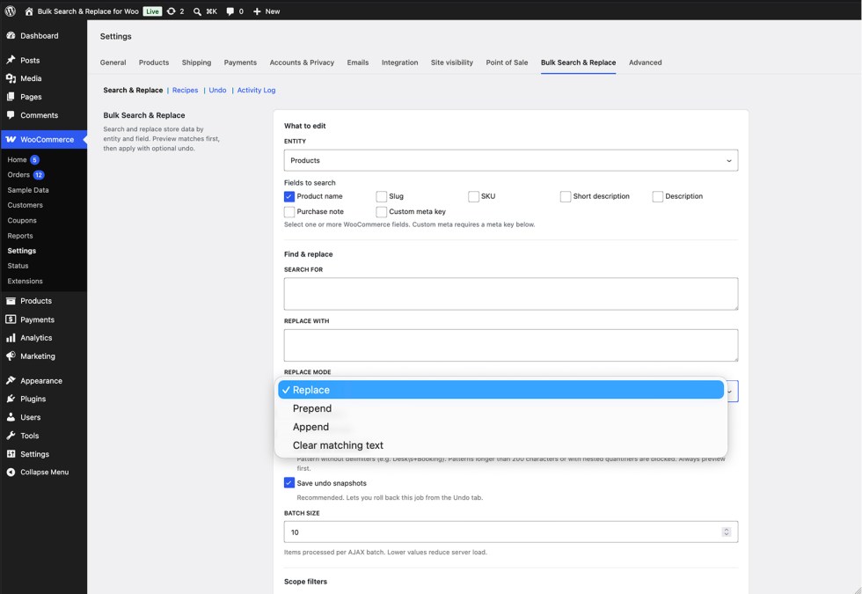Choose the Append replace mode option
The image size is (862, 594).
point(500,427)
